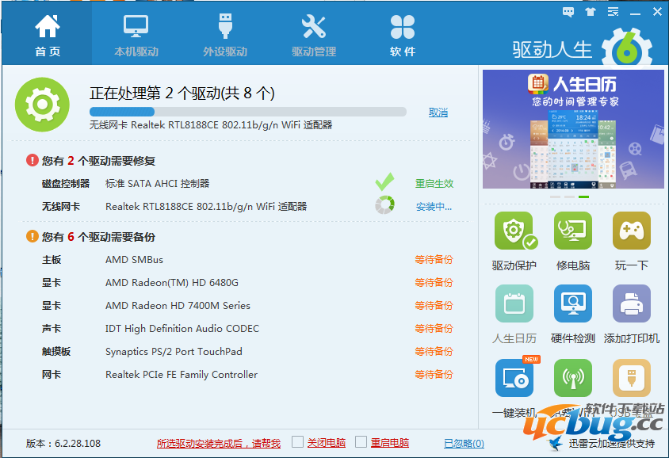Open the 一键装机 one-click install tool
The width and height of the screenshot is (669, 458).
pos(514,378)
